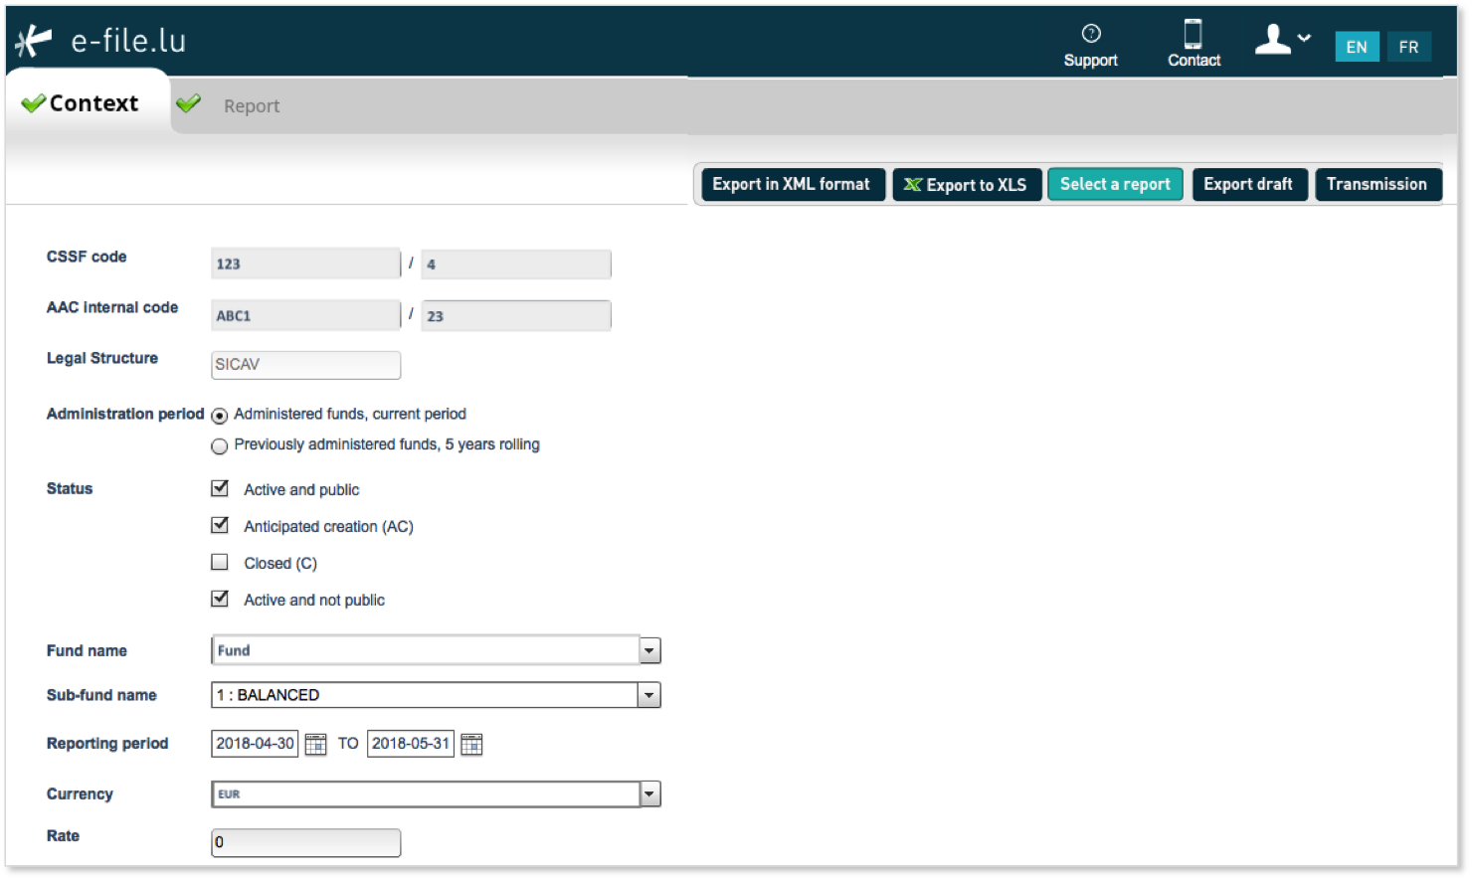Click the e-file.lu logo
Image resolution: width=1472 pixels, height=880 pixels.
coord(100,41)
